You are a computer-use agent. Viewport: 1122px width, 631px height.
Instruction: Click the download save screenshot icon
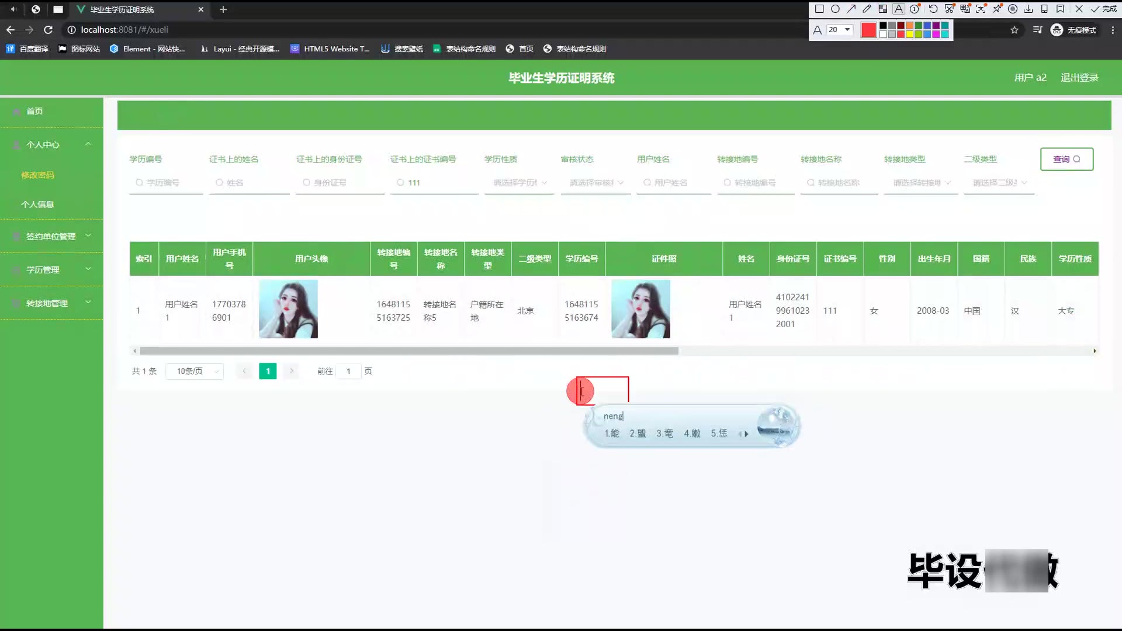click(1028, 9)
